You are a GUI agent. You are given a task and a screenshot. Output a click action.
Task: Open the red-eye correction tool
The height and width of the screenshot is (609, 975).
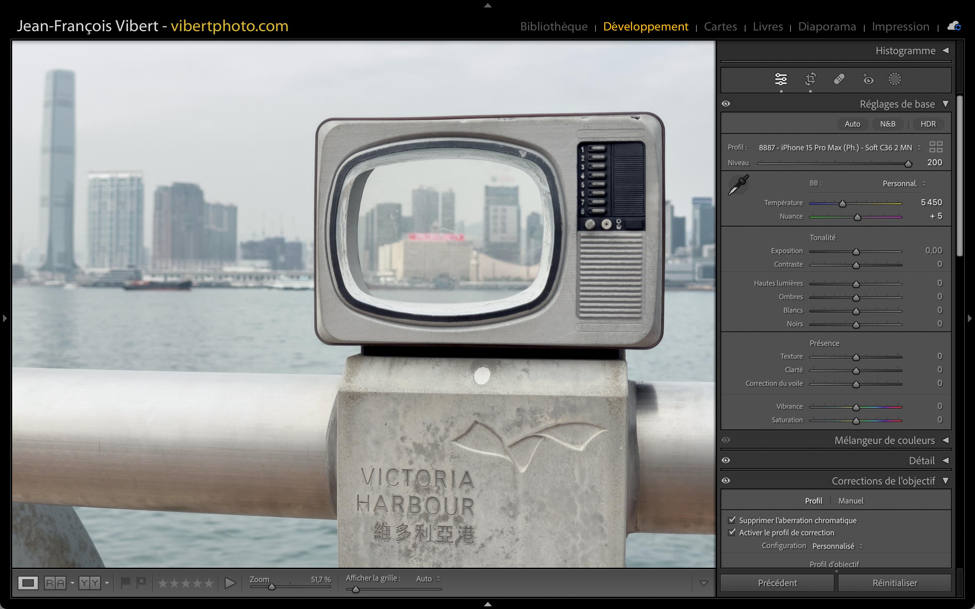tap(868, 80)
